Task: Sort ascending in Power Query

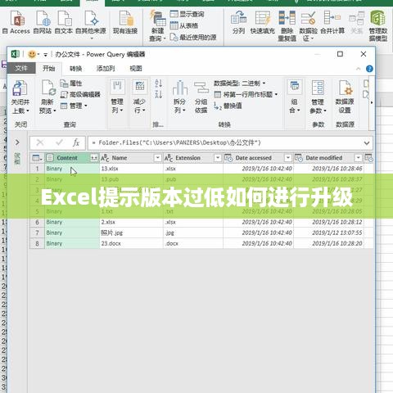Action: [159, 83]
